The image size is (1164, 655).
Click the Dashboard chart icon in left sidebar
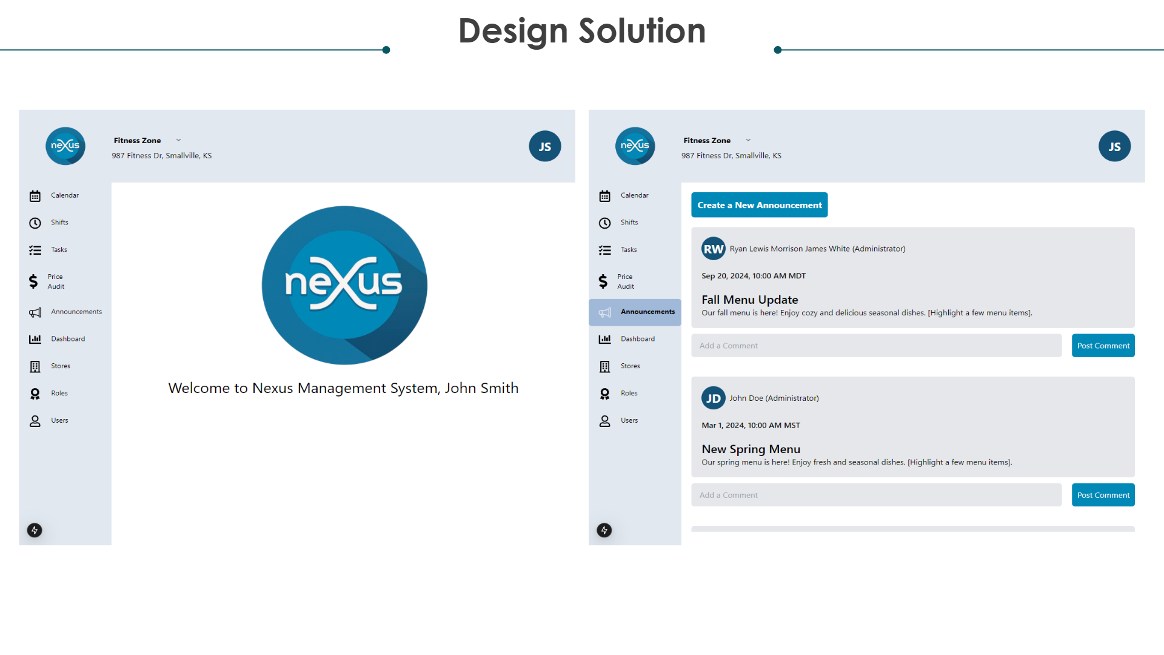35,339
